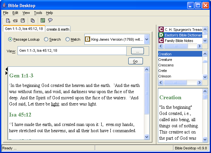Viewport: 211px width, 153px height.
Task: Click the C icon for Spurgeon's Treasury
Action: [161, 29]
